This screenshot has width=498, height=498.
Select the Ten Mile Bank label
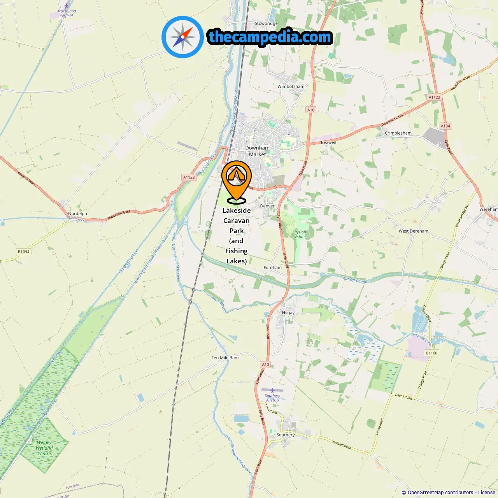tap(226, 358)
